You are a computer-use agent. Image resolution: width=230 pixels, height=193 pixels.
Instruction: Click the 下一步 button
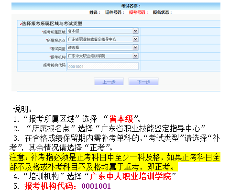pyautogui.click(x=143, y=82)
